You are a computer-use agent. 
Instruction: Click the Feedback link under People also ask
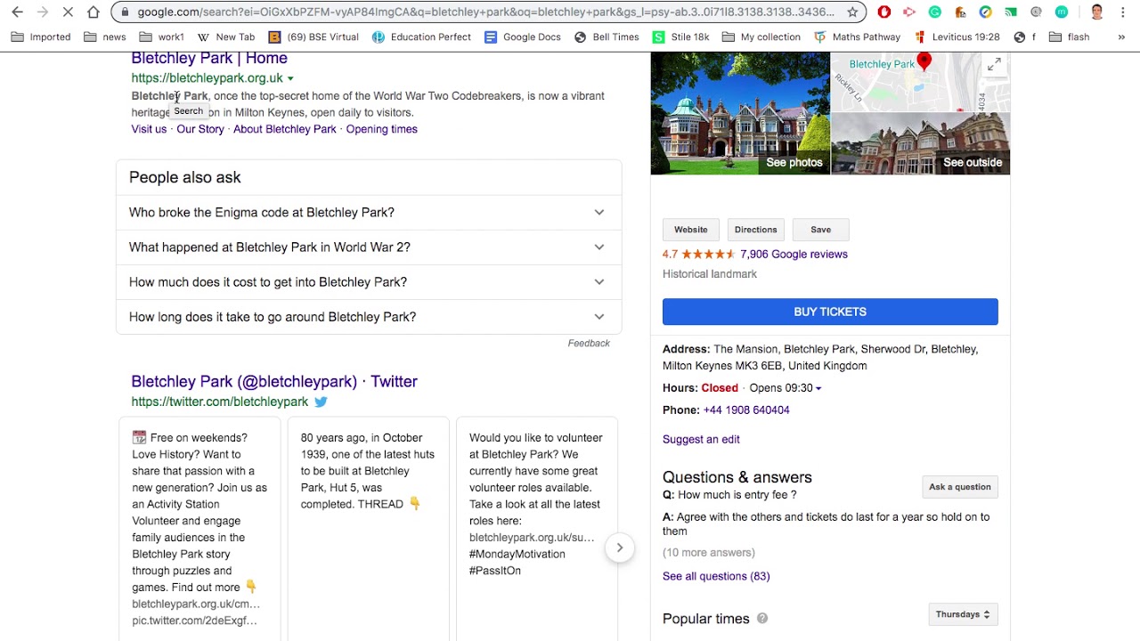[589, 344]
